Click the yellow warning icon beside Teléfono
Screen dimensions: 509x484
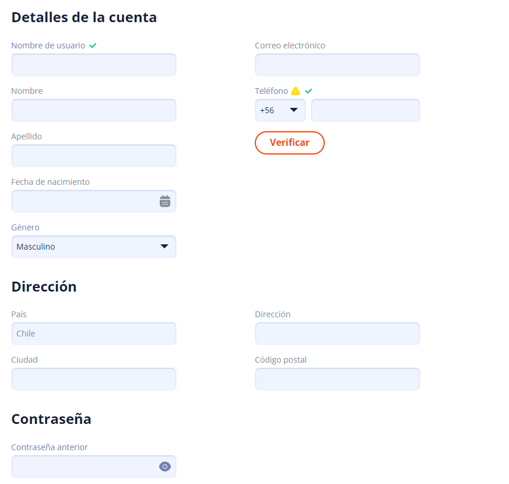point(296,91)
